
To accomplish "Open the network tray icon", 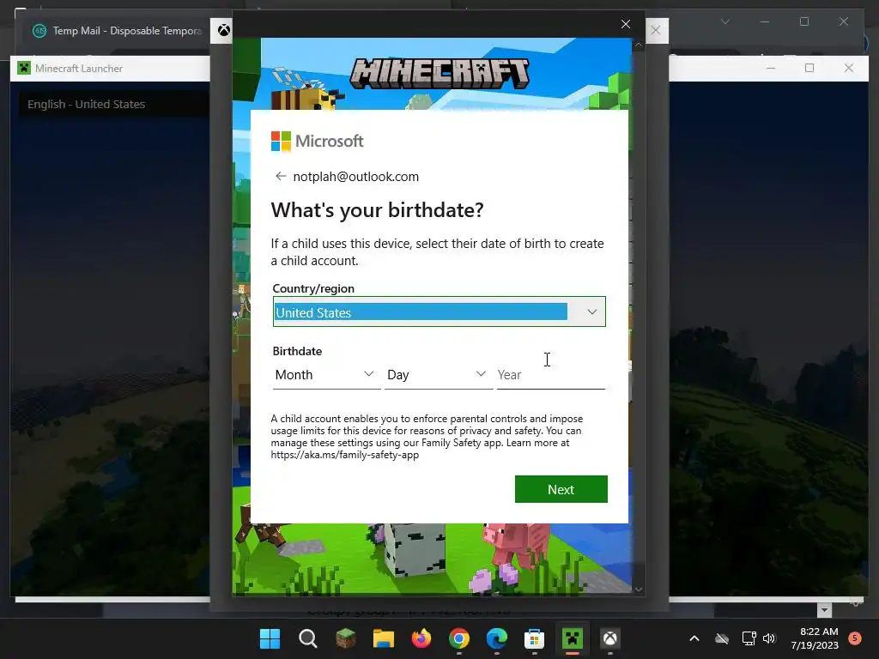I will tap(749, 638).
